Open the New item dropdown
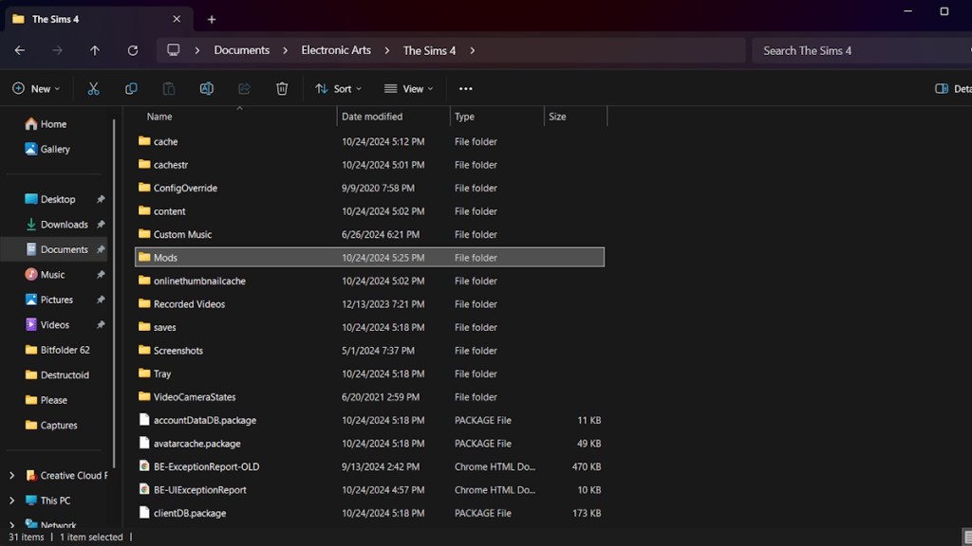Viewport: 972px width, 546px height. (x=36, y=88)
